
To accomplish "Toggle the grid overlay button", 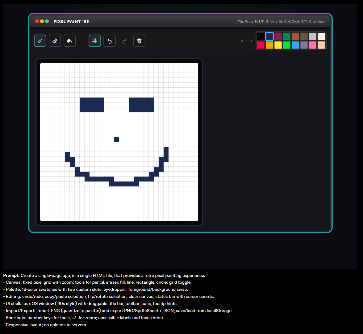I will [x=95, y=41].
